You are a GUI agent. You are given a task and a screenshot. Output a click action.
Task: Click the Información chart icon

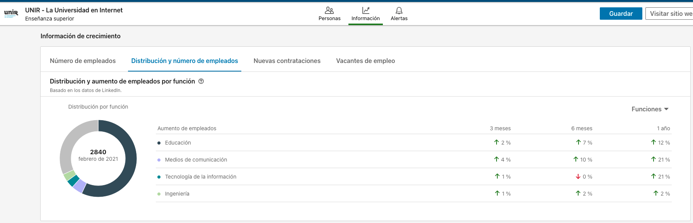point(365,10)
